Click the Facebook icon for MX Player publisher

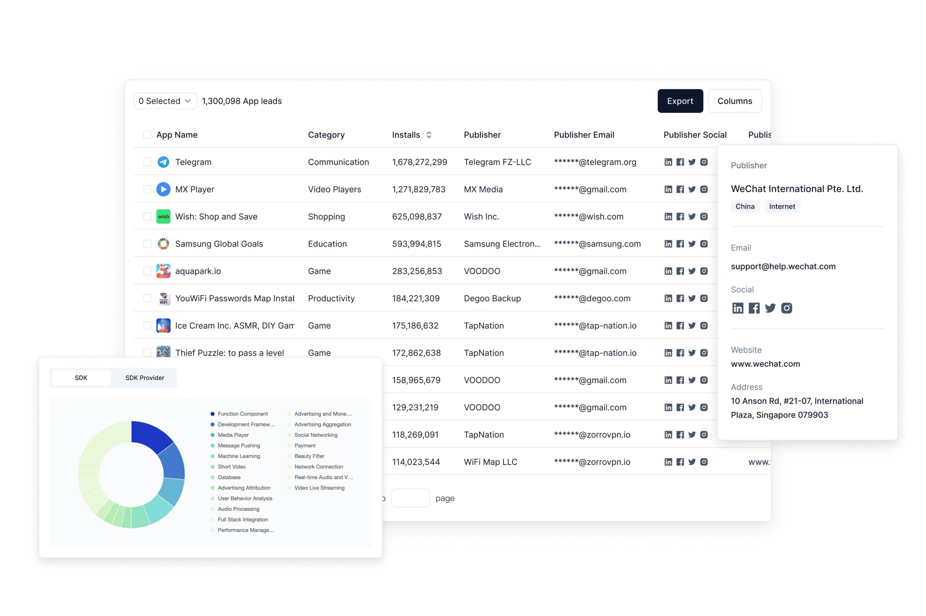point(680,189)
